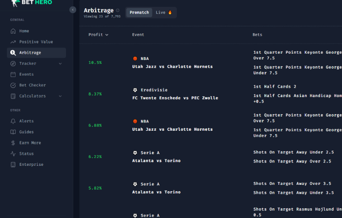The width and height of the screenshot is (342, 218).
Task: Click basketball icon in 10.5% NBA row
Action: [x=135, y=59]
